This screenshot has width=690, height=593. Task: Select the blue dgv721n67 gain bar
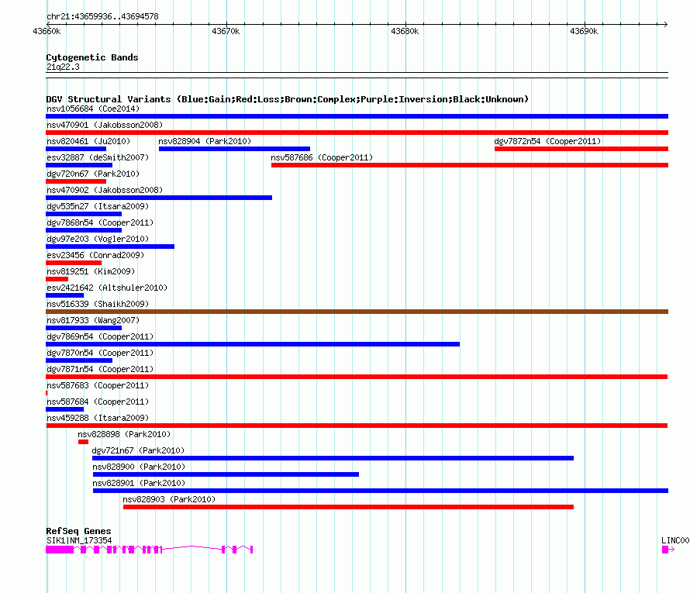(333, 458)
